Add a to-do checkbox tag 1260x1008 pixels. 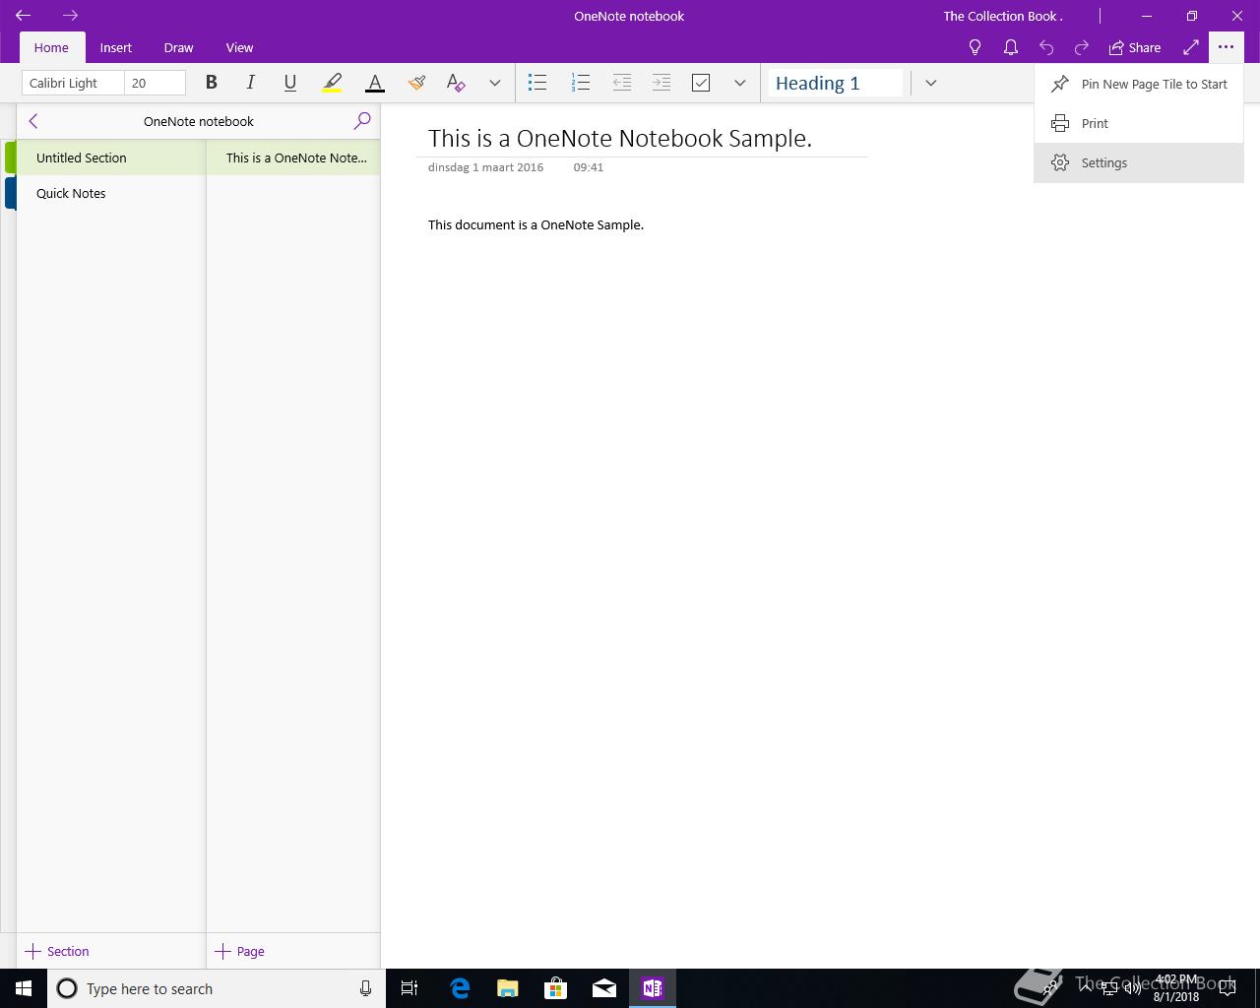[701, 83]
